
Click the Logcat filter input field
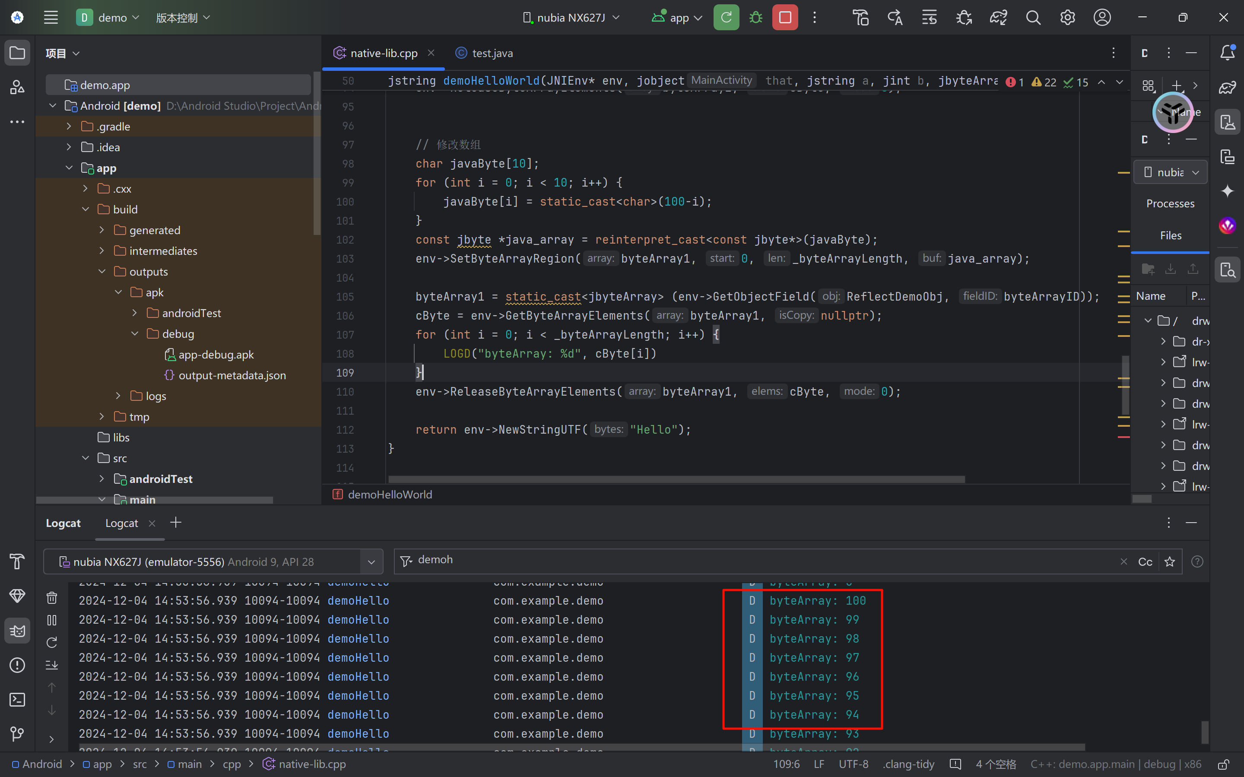tap(761, 560)
